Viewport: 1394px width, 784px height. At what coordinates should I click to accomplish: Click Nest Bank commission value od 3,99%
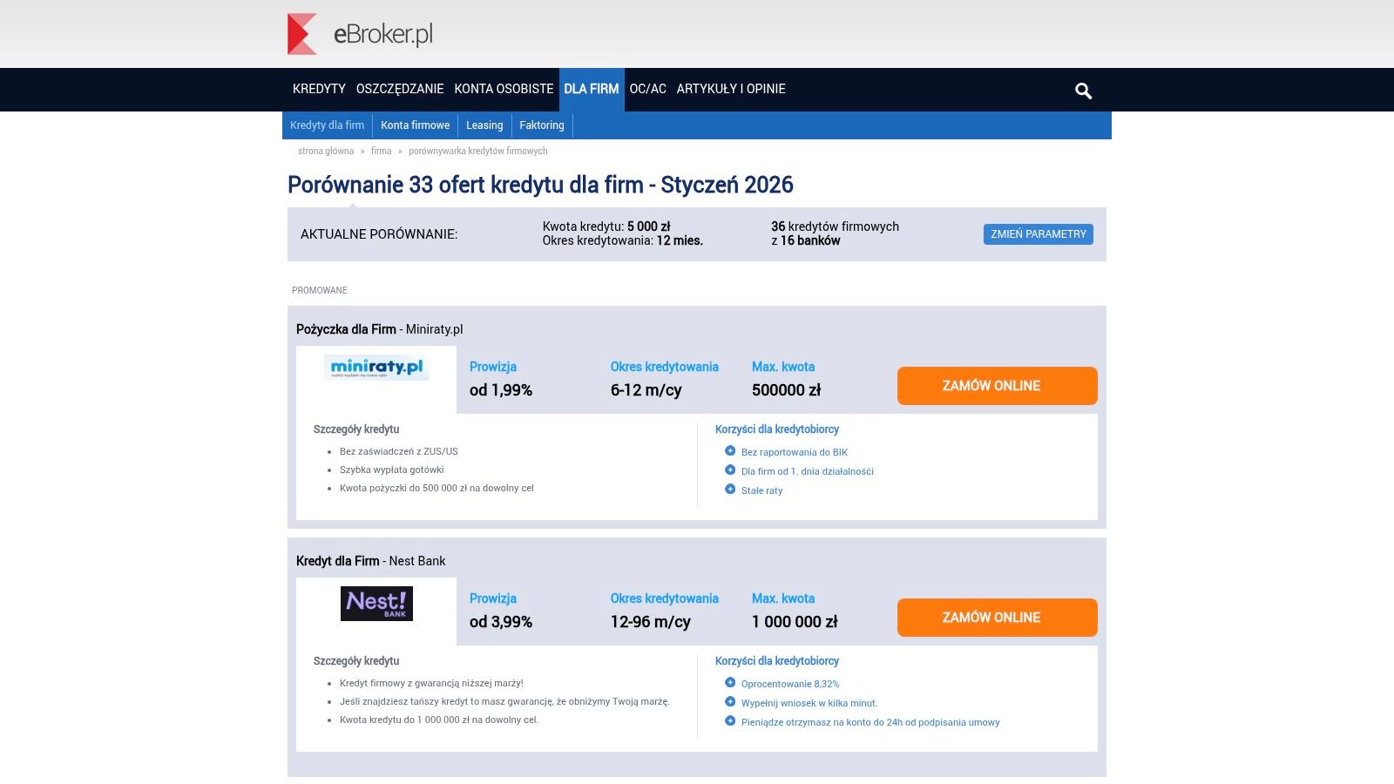[x=501, y=622]
